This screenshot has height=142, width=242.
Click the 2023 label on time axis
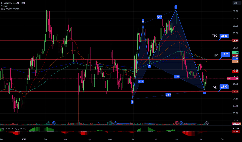pyautogui.click(x=24, y=139)
